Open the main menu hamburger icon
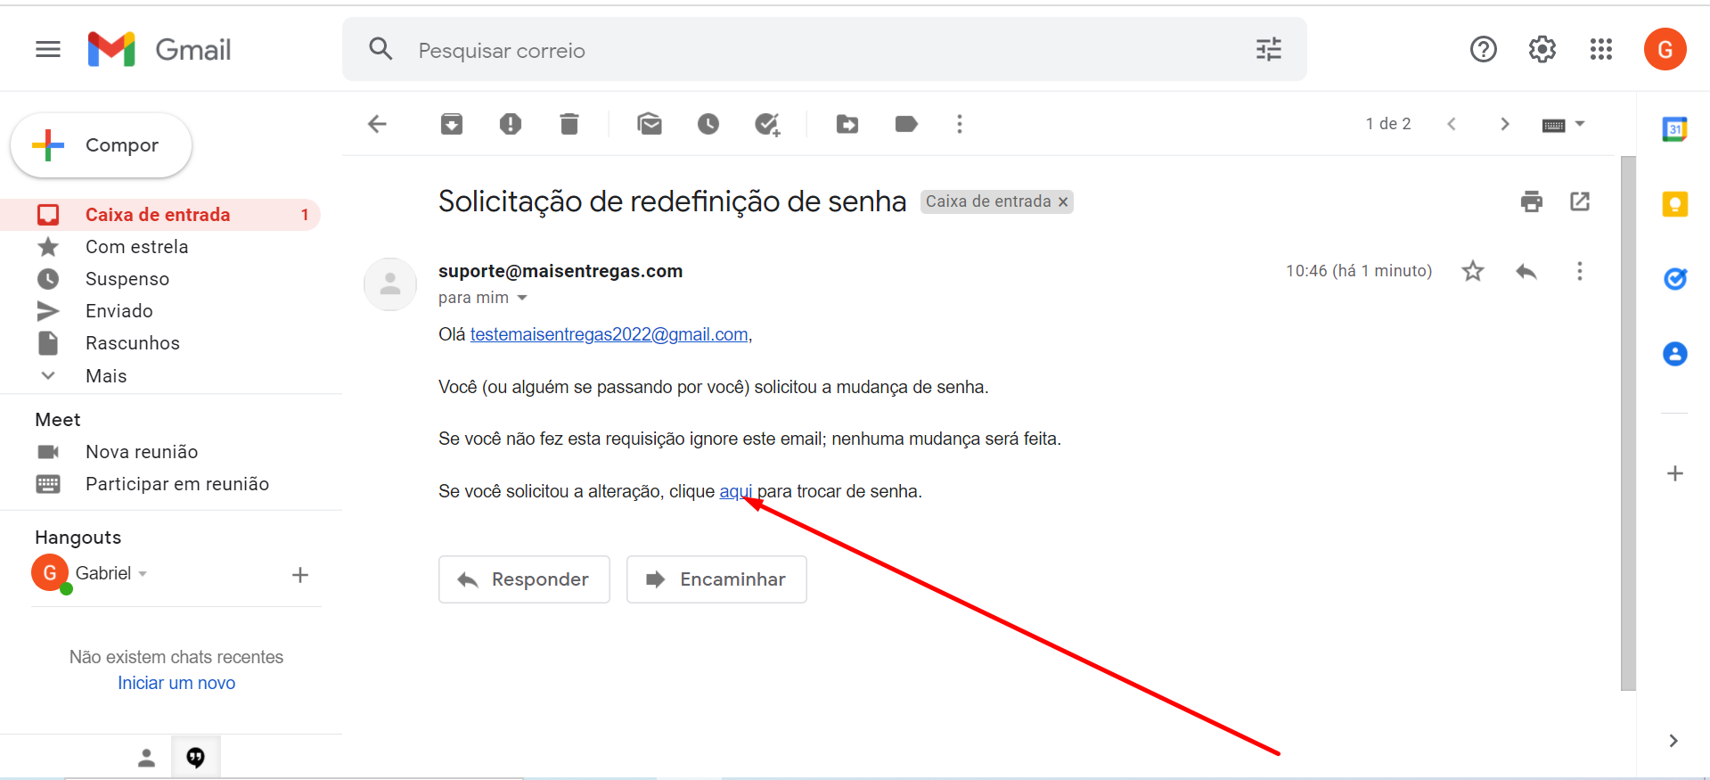1710x780 pixels. (x=48, y=49)
